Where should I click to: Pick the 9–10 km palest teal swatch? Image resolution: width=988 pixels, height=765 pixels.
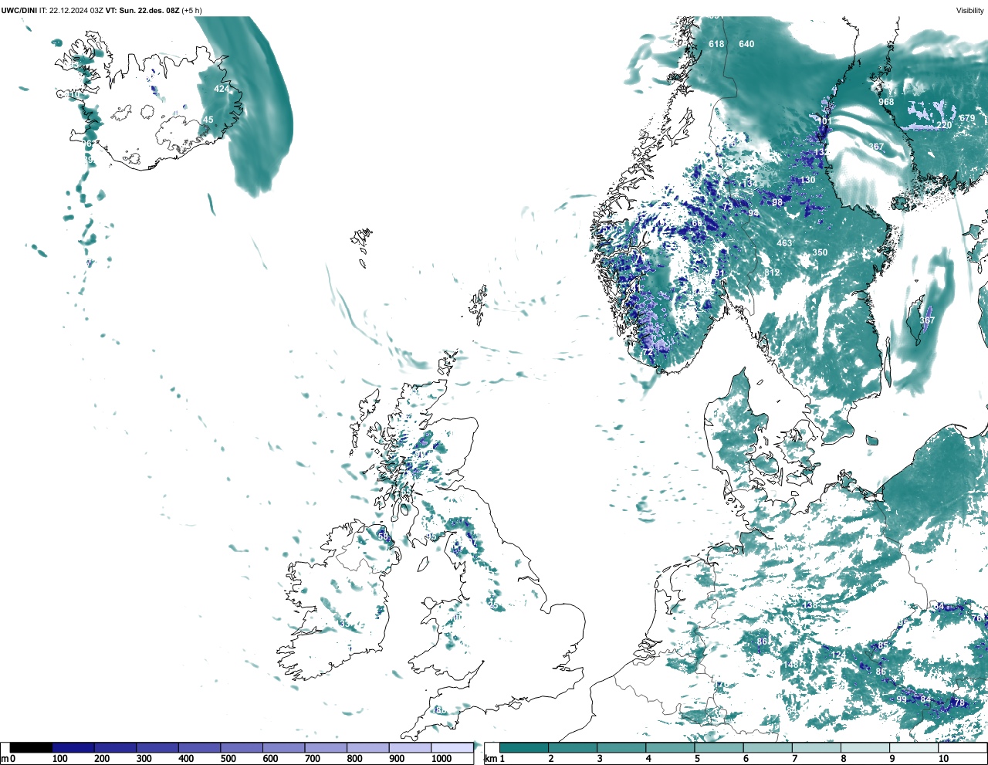coord(915,748)
